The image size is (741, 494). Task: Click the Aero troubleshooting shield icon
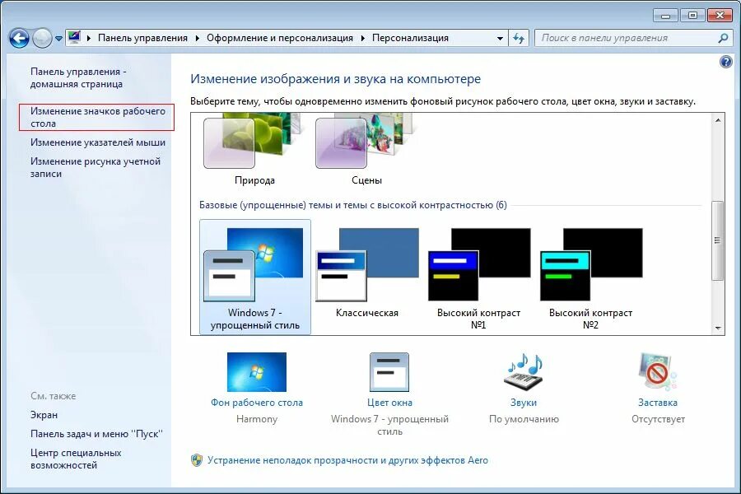point(197,460)
